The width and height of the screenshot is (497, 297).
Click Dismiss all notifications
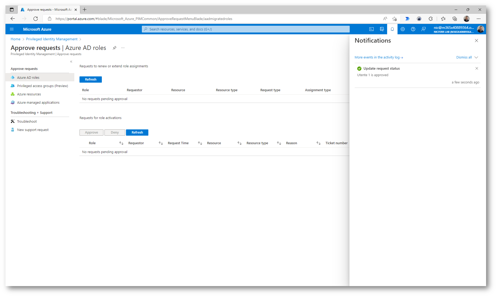(x=464, y=57)
